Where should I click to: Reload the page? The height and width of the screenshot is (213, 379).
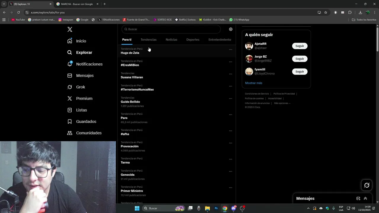tap(18, 12)
